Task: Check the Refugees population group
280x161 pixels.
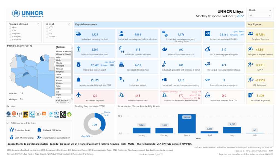Action: (10, 37)
